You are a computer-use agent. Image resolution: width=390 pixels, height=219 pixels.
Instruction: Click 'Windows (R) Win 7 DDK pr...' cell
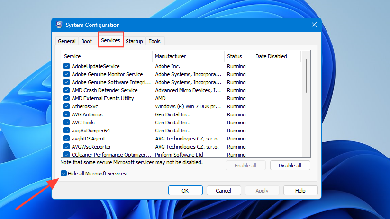tap(188, 106)
